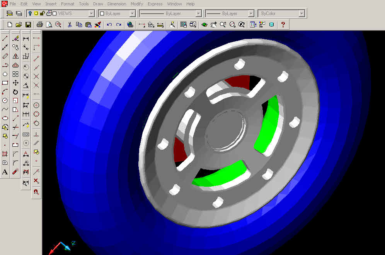This screenshot has height=255, width=385.
Task: Click the Zoom Previous icon
Action: coord(242,24)
